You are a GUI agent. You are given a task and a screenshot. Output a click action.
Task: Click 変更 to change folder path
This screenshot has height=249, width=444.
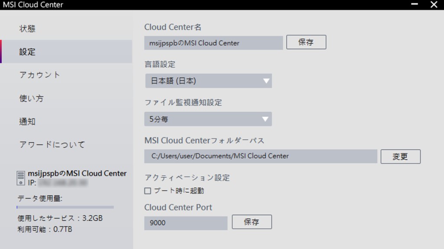pos(400,156)
